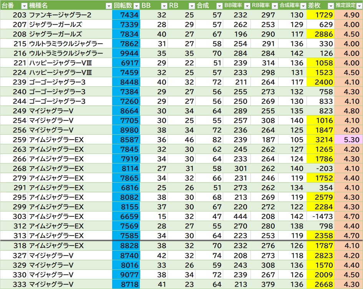The height and width of the screenshot is (289, 363).
Task: Select machine number 318 cell
Action: pyautogui.click(x=14, y=246)
